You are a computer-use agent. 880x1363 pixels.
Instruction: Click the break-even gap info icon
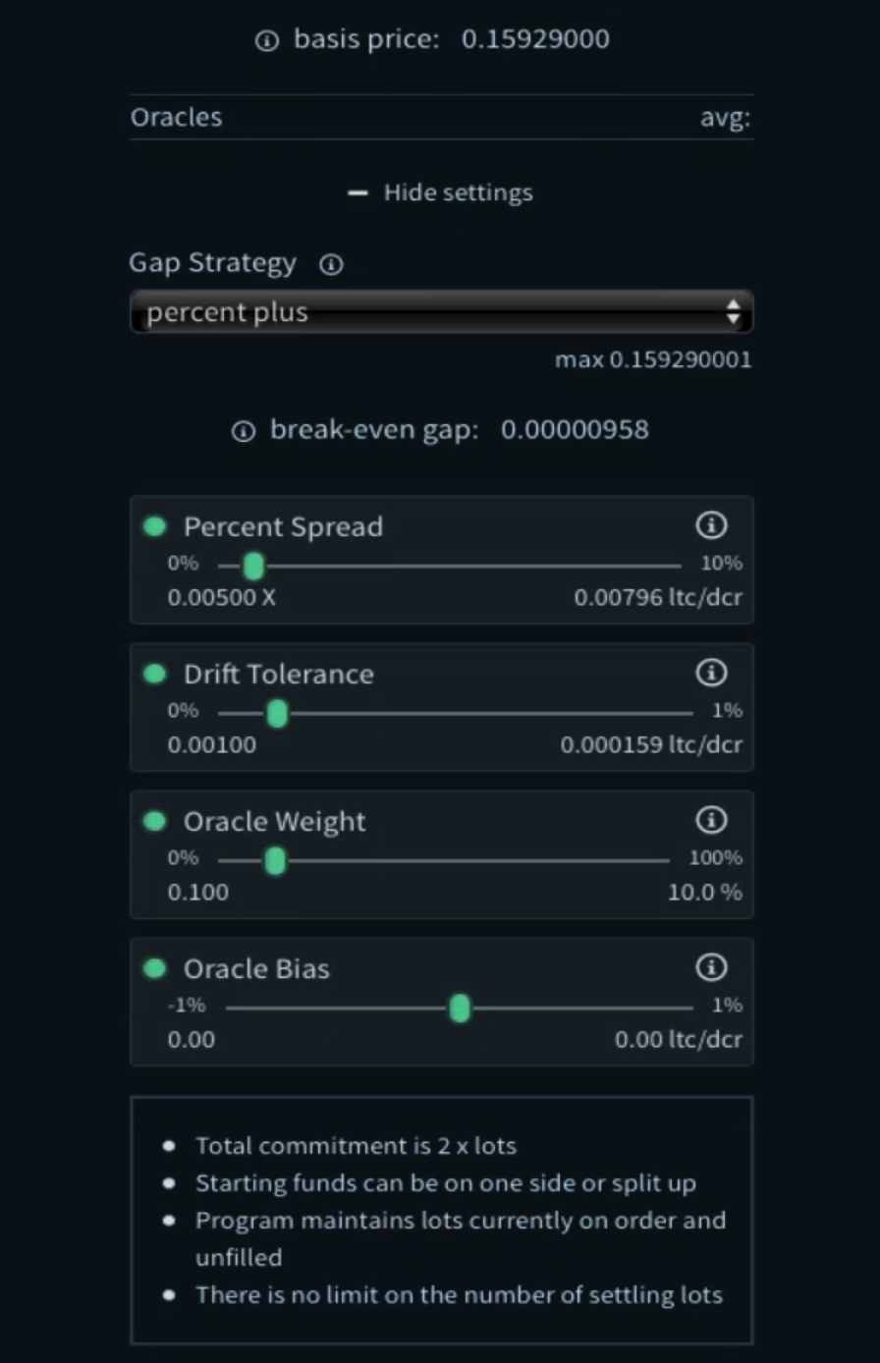[244, 431]
